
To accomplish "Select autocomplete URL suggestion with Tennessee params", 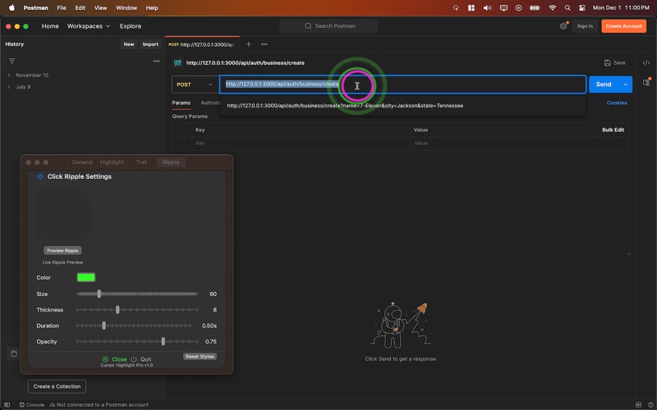I will (345, 106).
